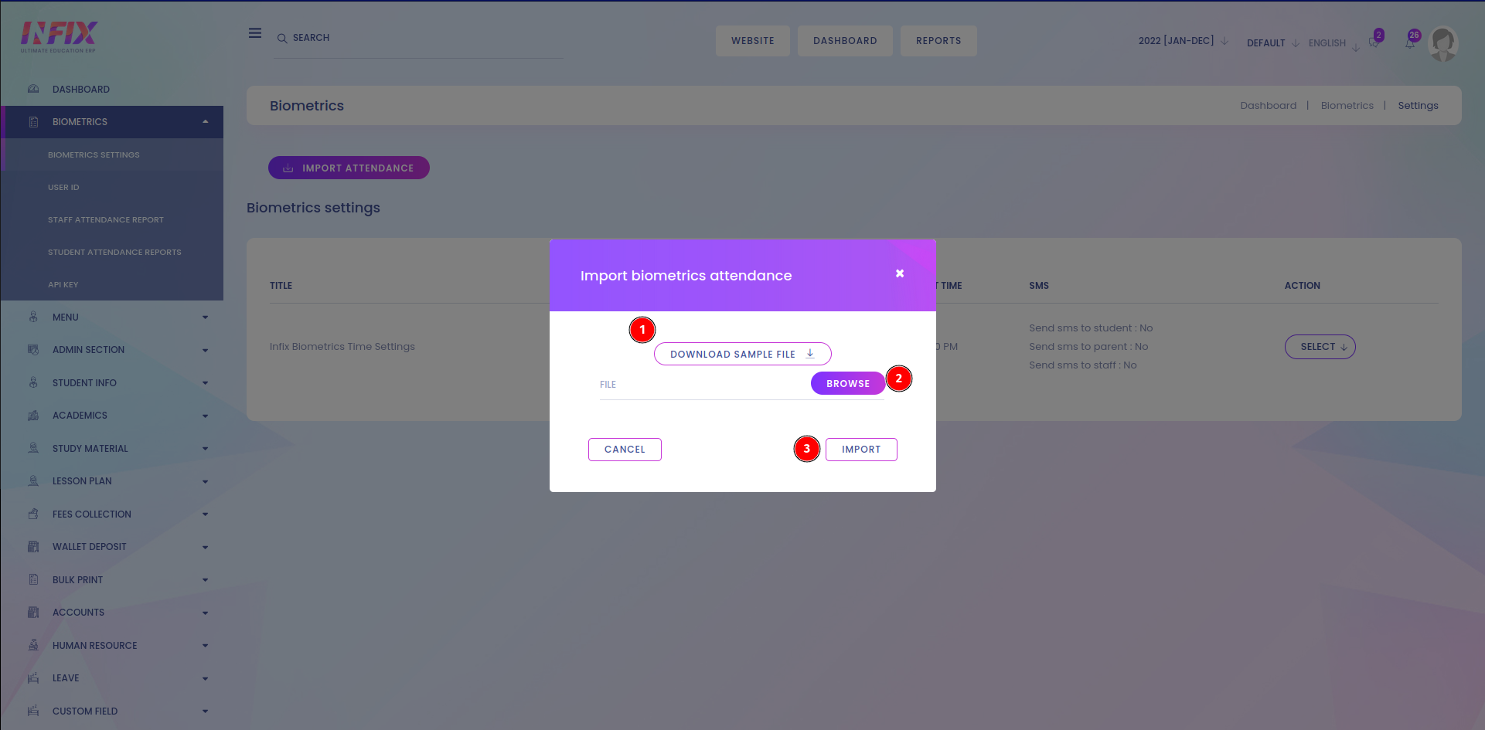Click the download arrow in Download Sample File
The image size is (1485, 730).
click(810, 354)
